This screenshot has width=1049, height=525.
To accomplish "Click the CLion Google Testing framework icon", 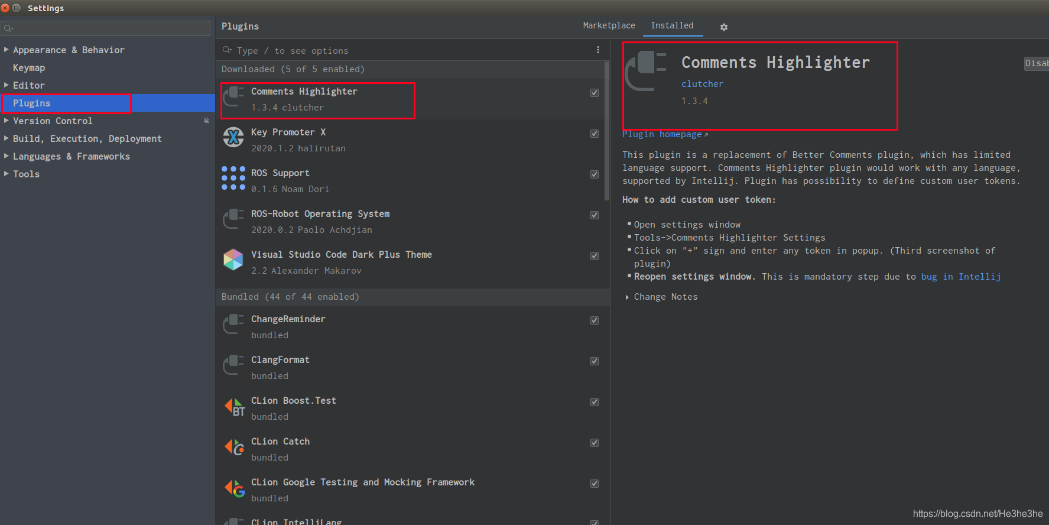I will (x=235, y=488).
